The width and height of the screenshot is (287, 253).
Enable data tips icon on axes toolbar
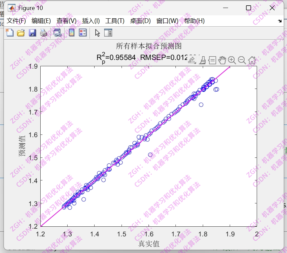(x=212, y=60)
